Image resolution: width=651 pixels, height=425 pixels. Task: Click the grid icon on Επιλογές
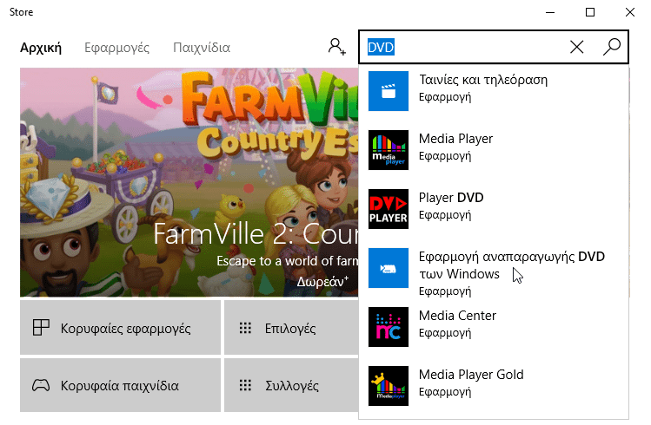[245, 328]
